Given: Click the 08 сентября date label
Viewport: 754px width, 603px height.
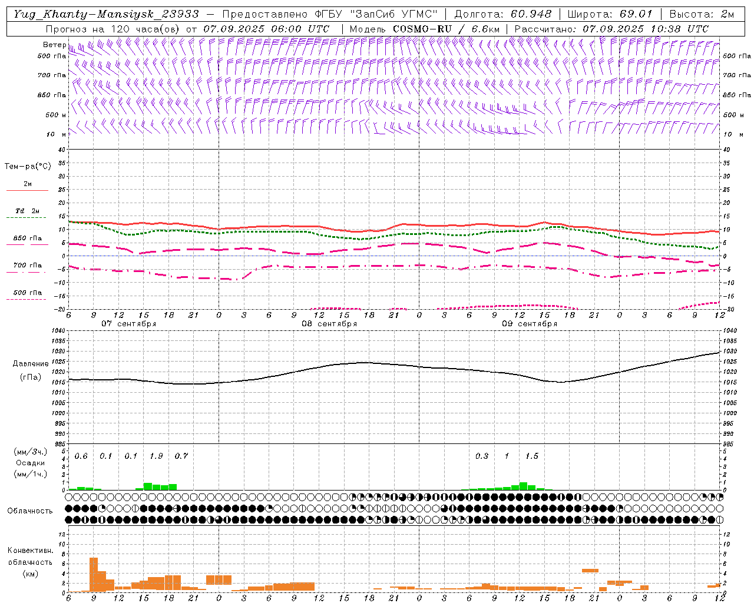Looking at the screenshot, I should (329, 324).
